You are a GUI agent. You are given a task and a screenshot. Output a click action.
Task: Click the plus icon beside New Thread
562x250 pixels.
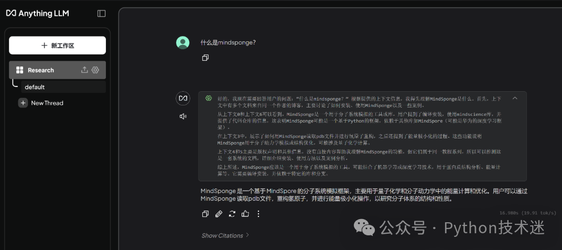23,103
